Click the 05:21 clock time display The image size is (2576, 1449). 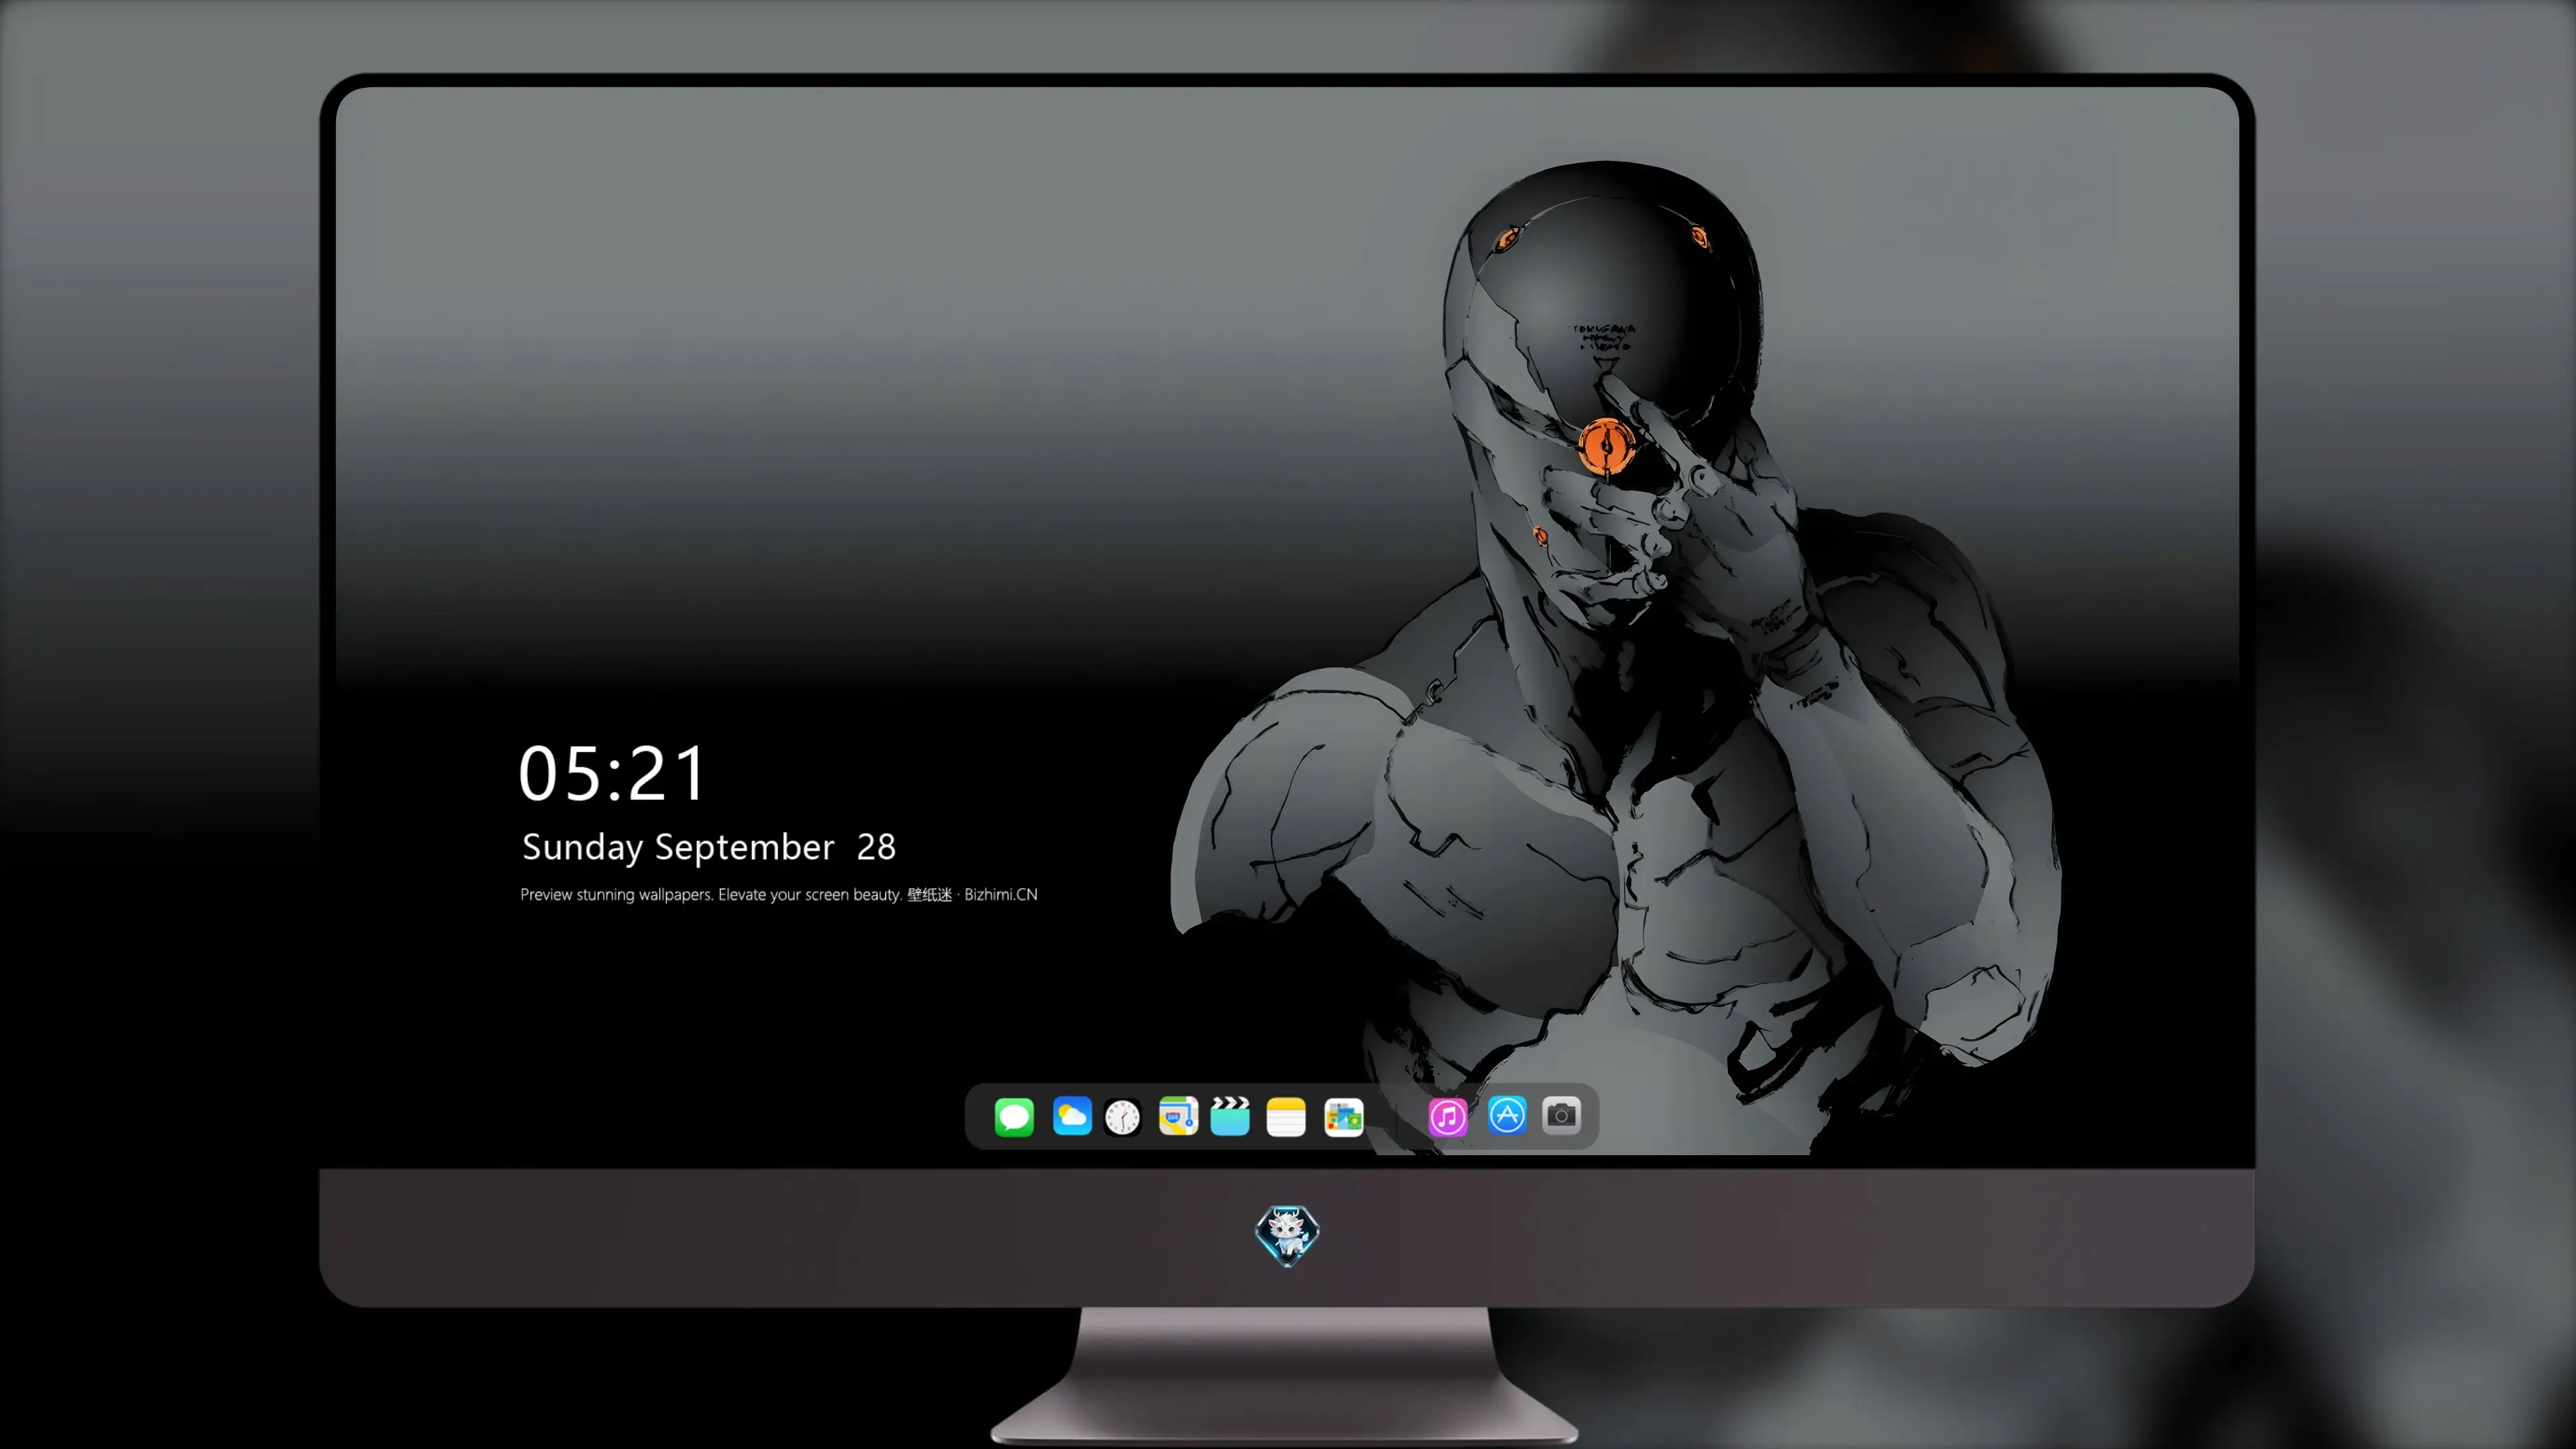(612, 773)
